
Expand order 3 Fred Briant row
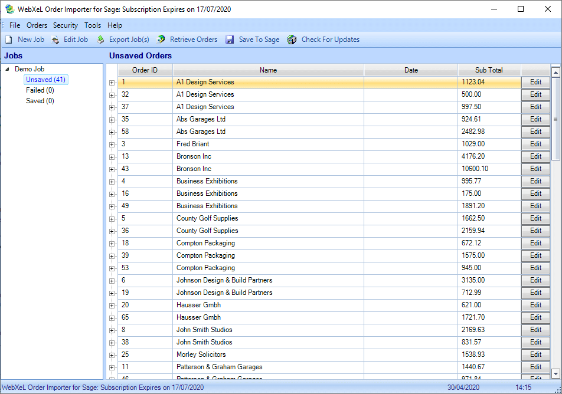(112, 145)
